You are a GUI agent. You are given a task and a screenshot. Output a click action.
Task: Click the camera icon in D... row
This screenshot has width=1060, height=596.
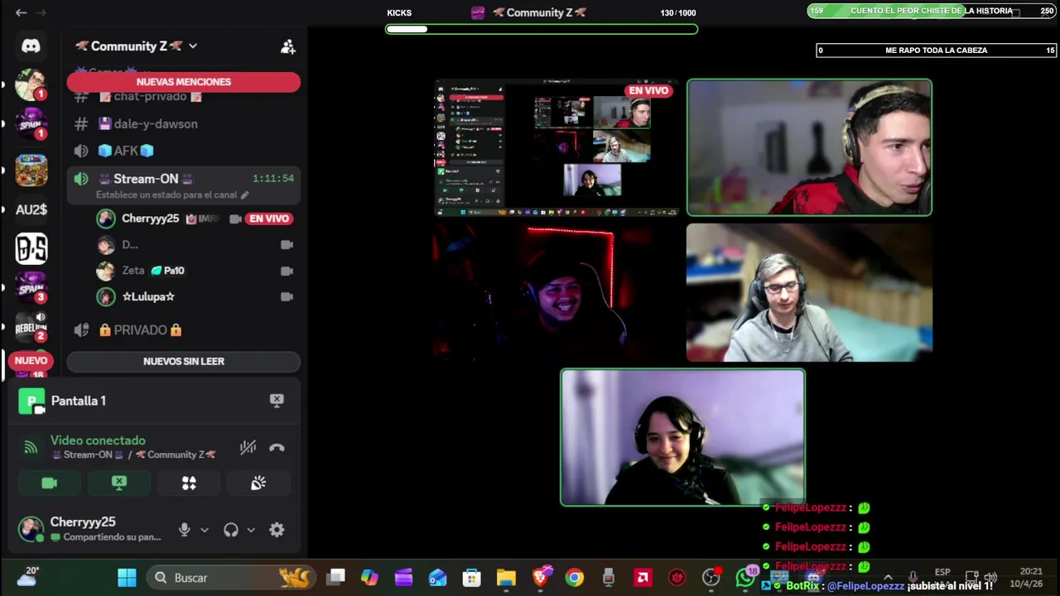coord(287,245)
